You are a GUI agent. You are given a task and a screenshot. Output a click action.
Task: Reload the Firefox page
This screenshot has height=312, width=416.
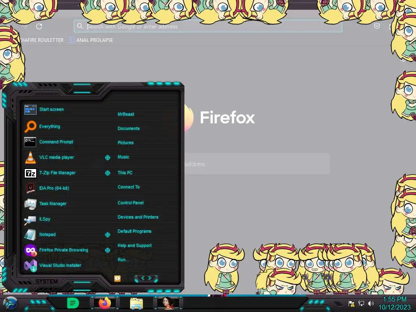[x=39, y=26]
